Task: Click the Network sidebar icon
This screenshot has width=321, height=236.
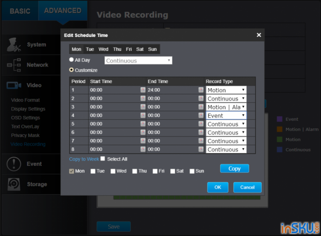Action: coord(14,65)
